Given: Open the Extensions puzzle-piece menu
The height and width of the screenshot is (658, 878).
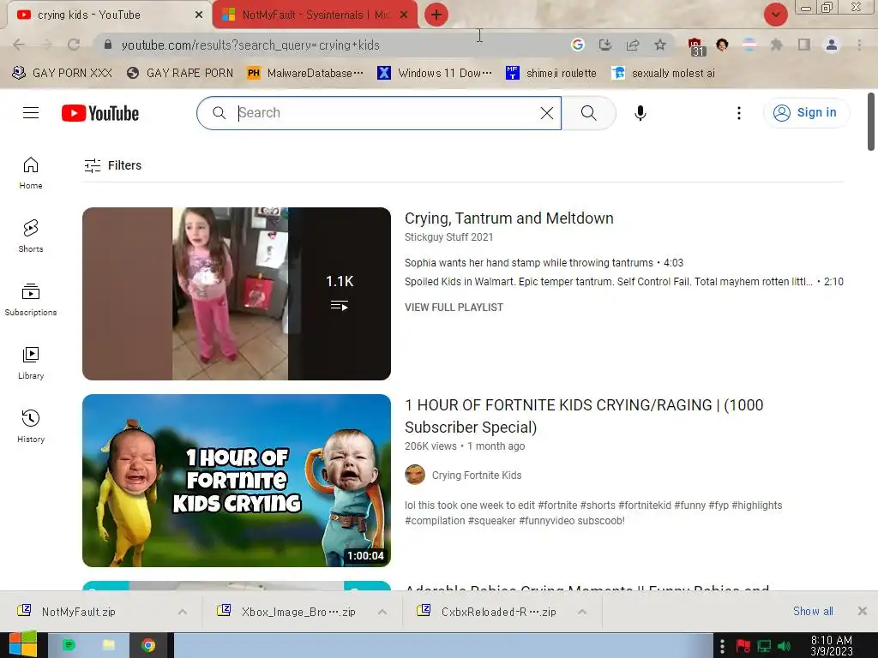Looking at the screenshot, I should tap(777, 45).
